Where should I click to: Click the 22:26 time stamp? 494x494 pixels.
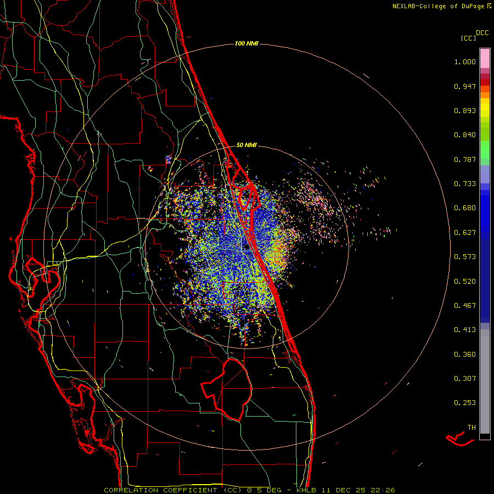383,490
